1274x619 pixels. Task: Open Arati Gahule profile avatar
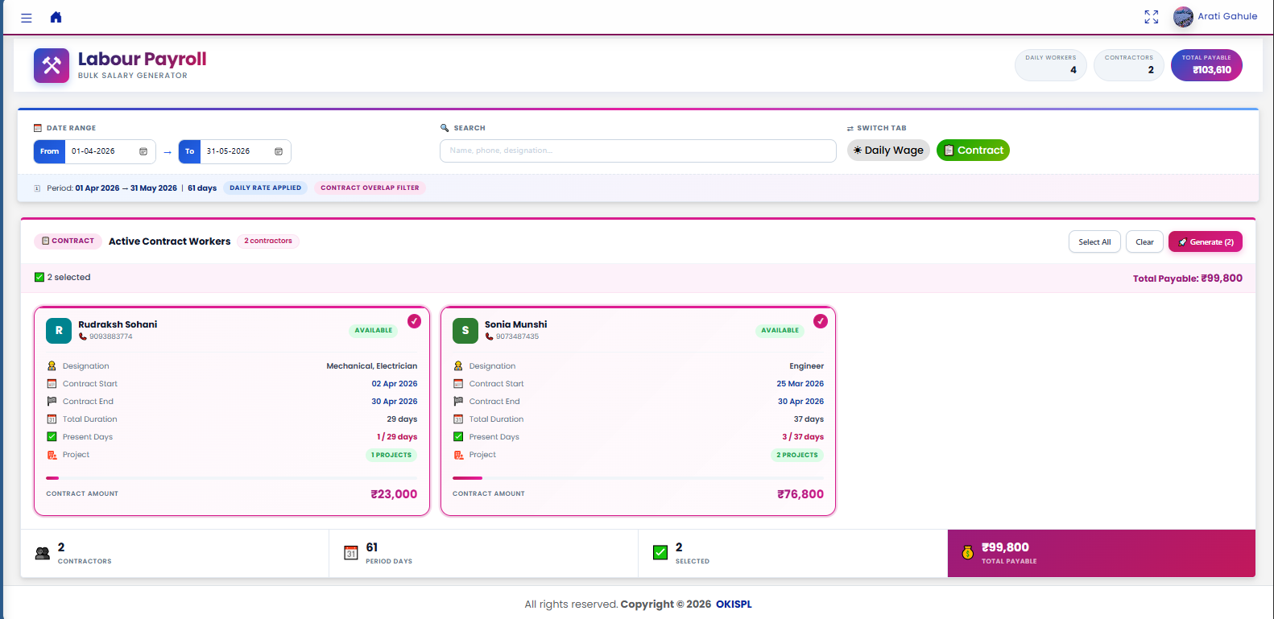[1183, 17]
